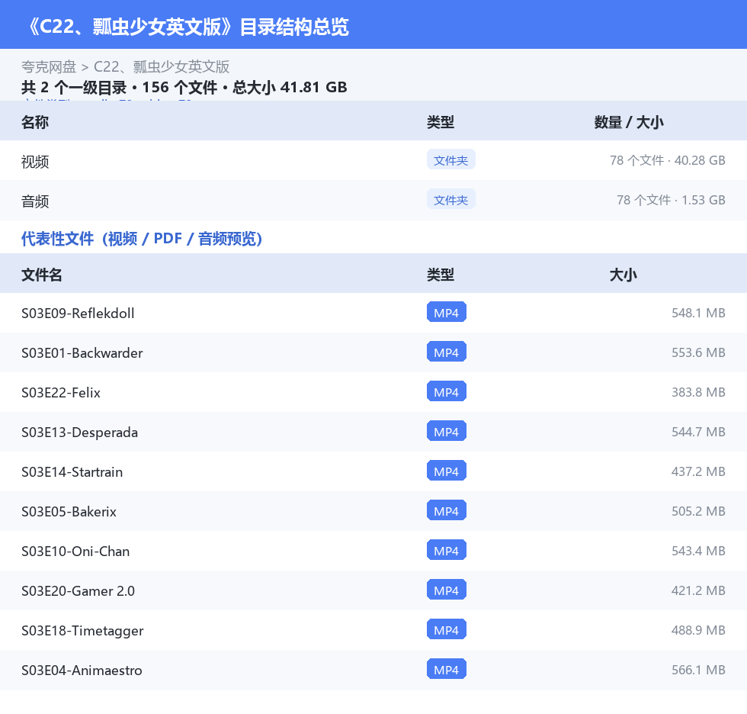Select file S03E18-Timetagger
The image size is (747, 714).
(82, 631)
